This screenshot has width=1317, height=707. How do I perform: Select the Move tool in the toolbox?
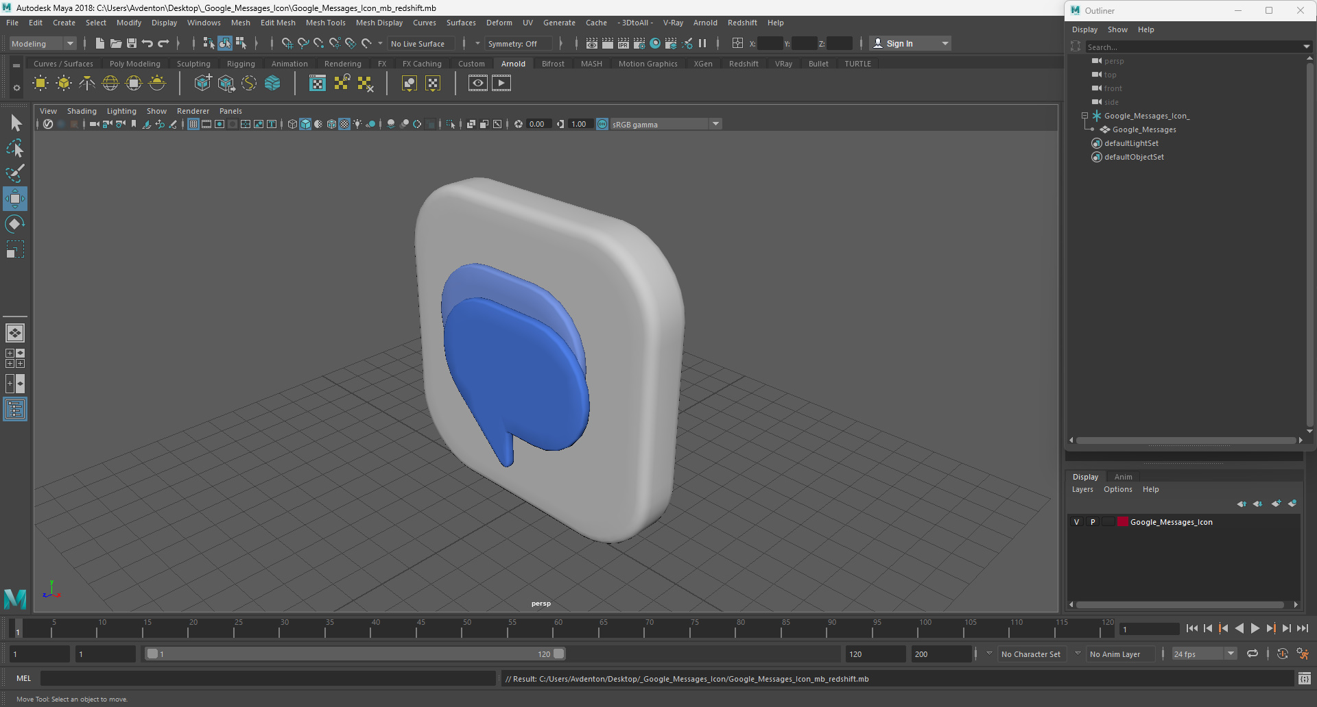click(14, 199)
